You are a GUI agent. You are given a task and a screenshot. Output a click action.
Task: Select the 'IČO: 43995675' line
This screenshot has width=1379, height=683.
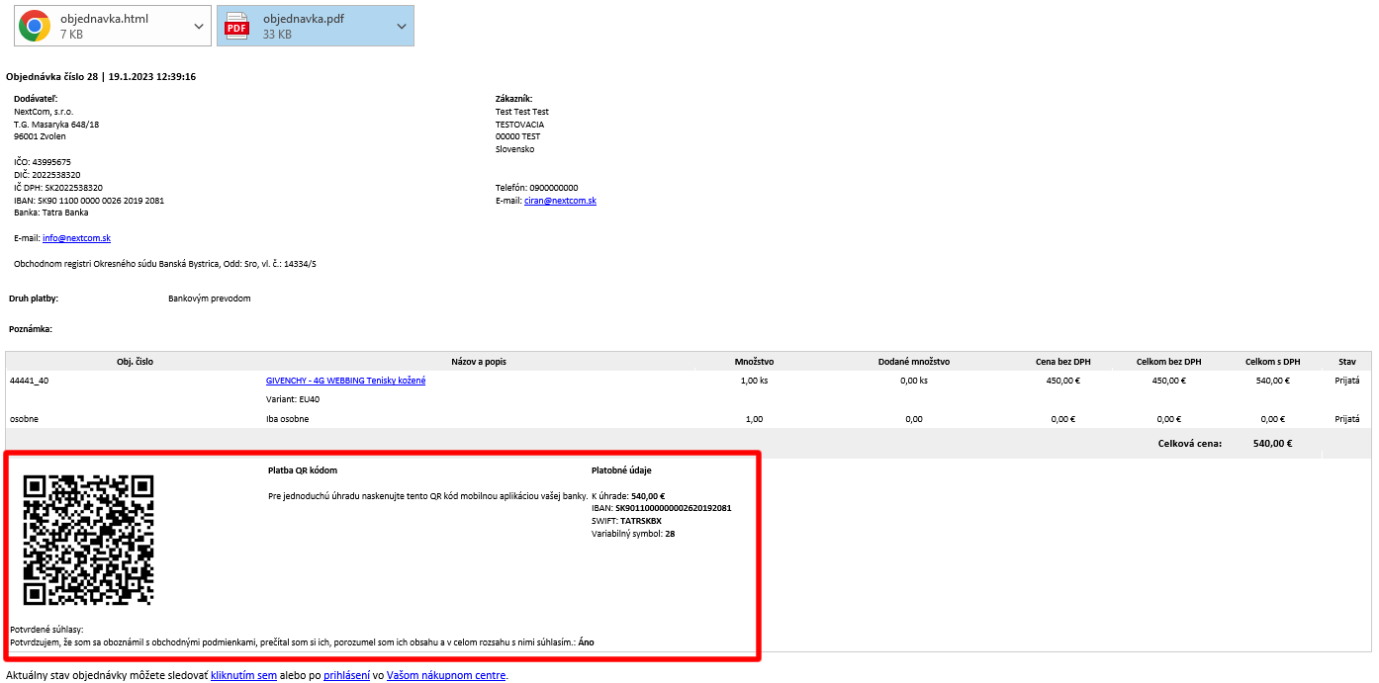point(43,162)
